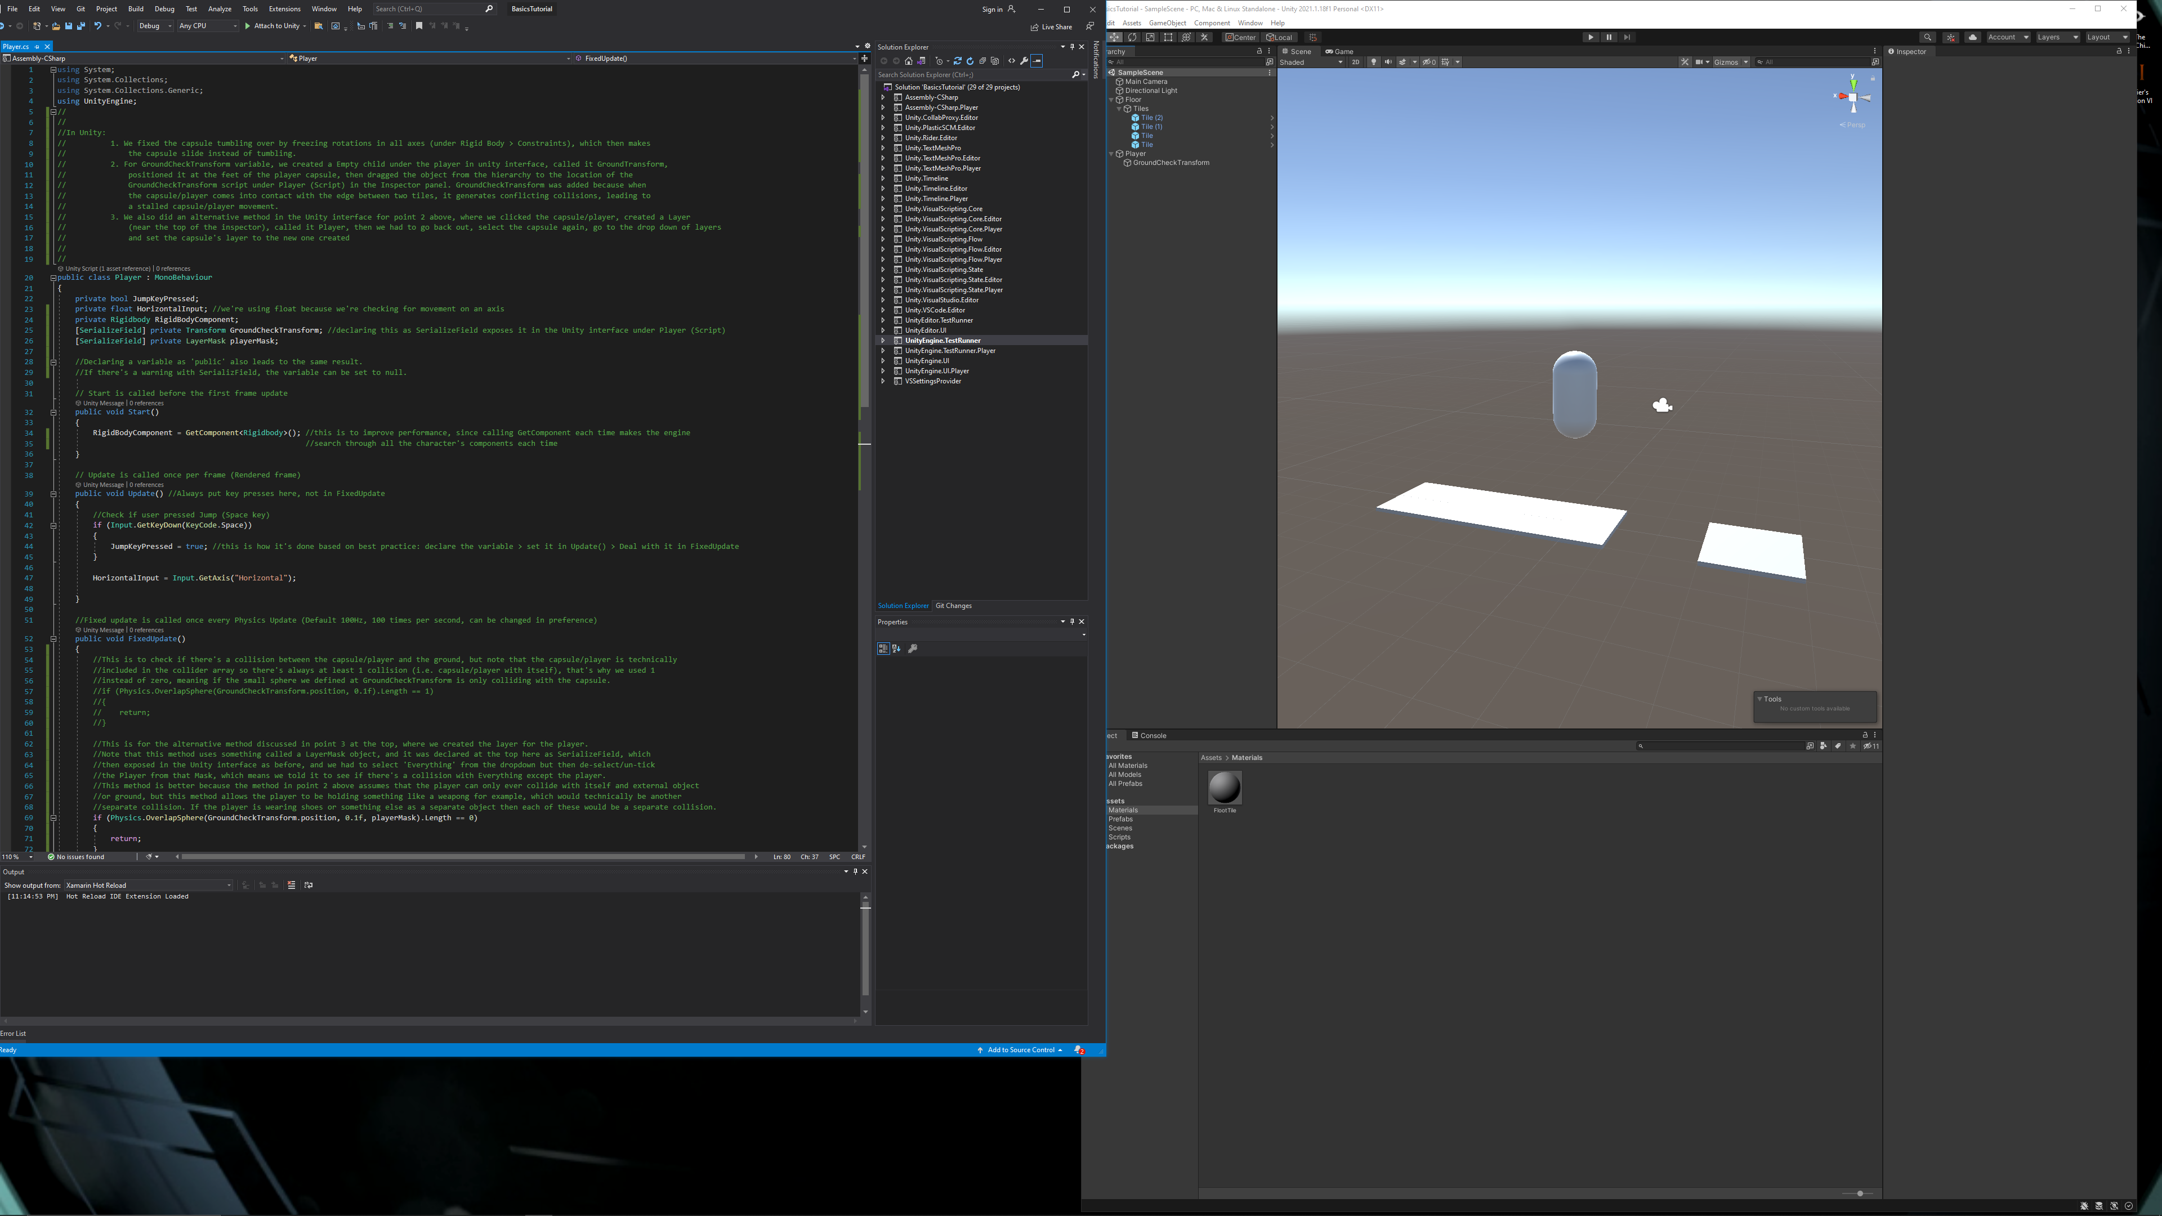The width and height of the screenshot is (2162, 1216).
Task: Select the Move tool in Unity toolbar
Action: tap(1115, 37)
